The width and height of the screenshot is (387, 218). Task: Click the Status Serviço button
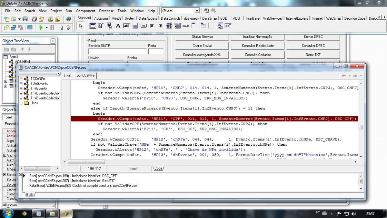click(x=202, y=36)
